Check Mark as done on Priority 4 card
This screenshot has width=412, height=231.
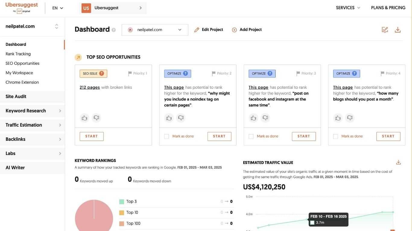[x=335, y=136]
